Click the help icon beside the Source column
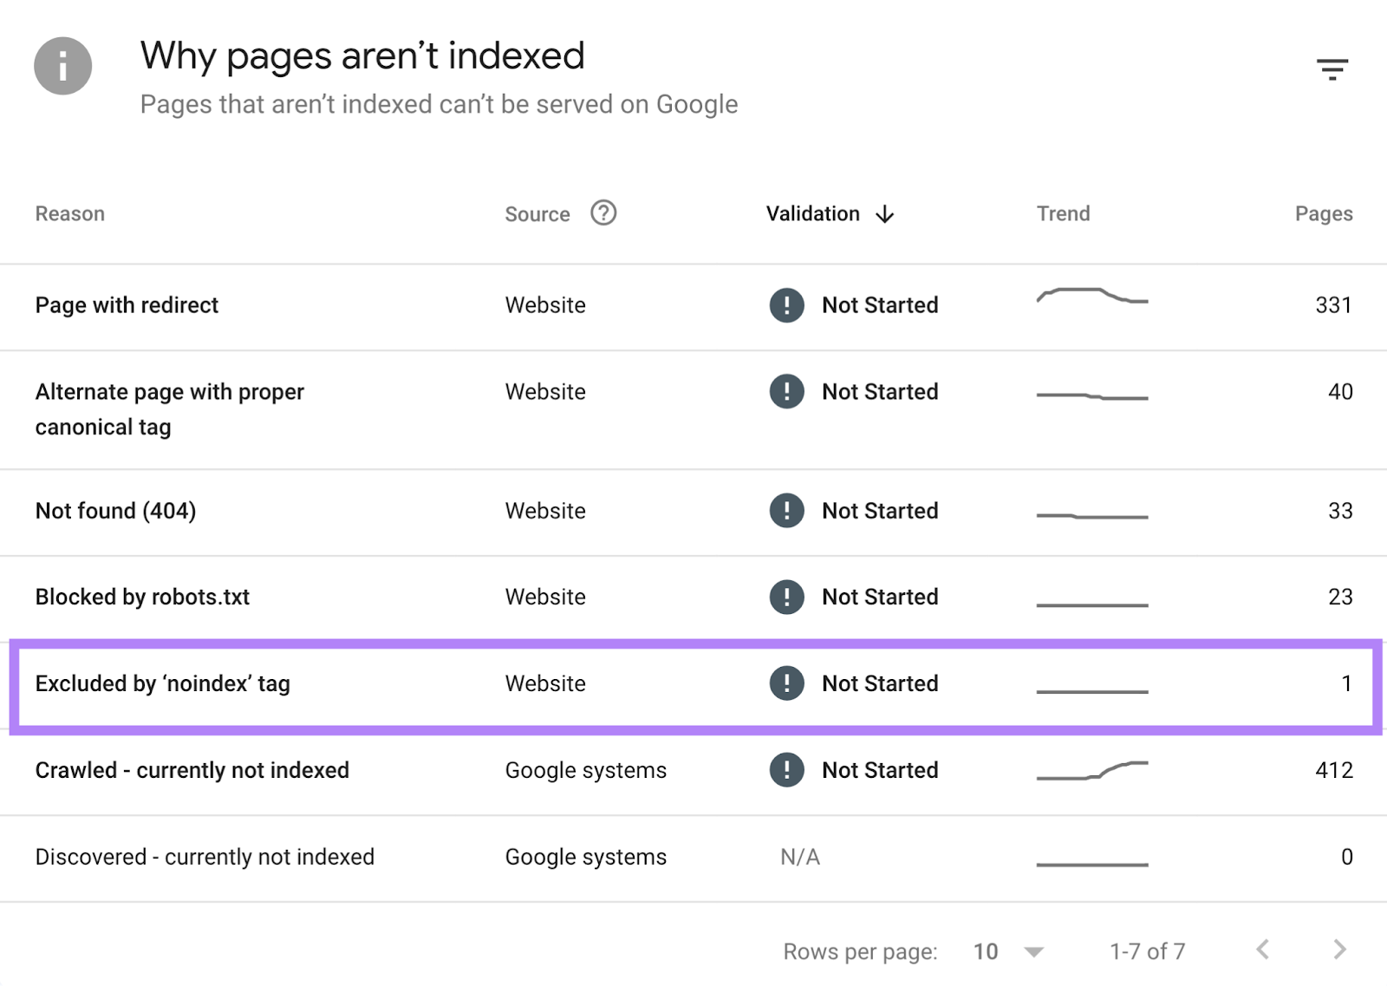Screen dimensions: 1387x986 pos(604,212)
